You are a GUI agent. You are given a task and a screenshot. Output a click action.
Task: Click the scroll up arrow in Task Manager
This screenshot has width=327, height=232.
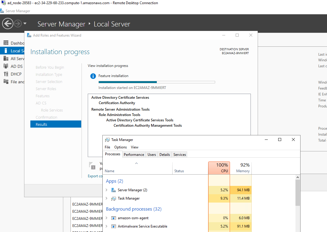pos(298,177)
